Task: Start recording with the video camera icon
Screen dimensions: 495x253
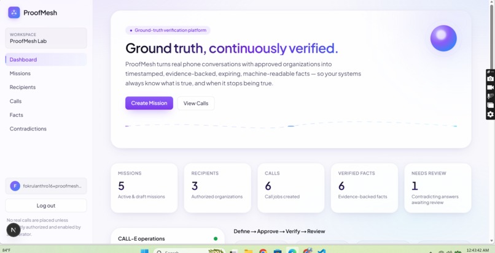Action: click(x=490, y=87)
